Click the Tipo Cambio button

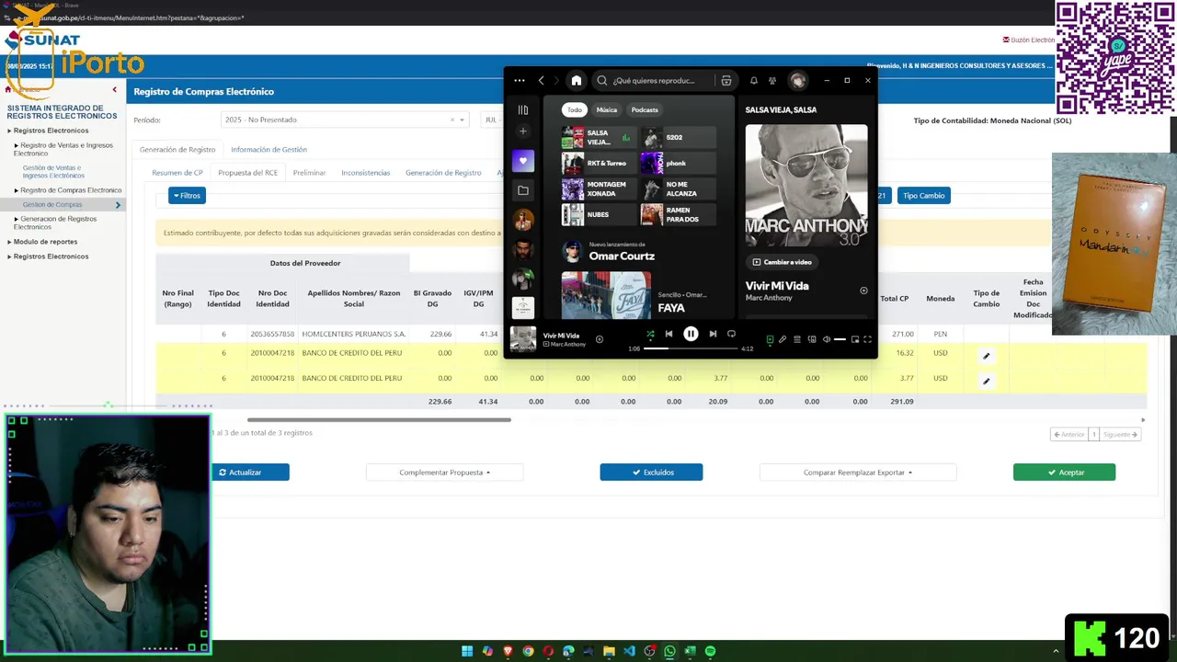923,195
